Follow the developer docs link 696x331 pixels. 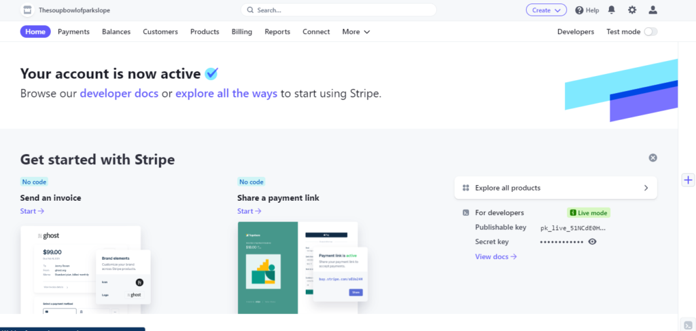click(x=119, y=94)
